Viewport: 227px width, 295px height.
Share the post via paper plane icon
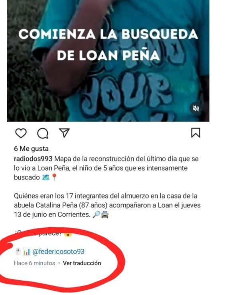(x=64, y=133)
